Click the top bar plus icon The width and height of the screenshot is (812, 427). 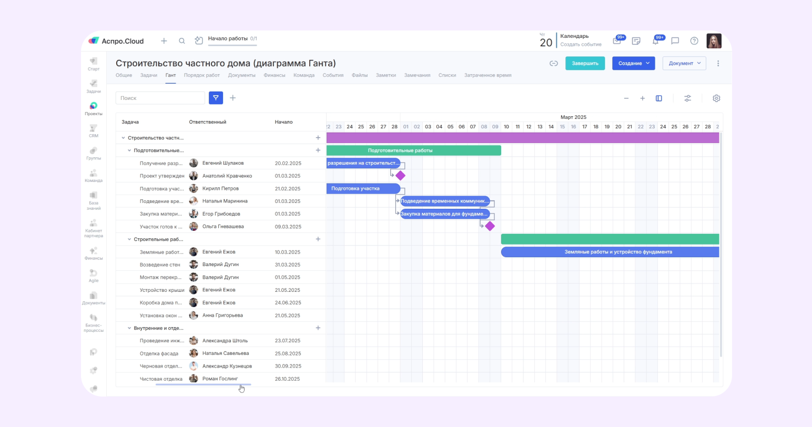(x=164, y=40)
